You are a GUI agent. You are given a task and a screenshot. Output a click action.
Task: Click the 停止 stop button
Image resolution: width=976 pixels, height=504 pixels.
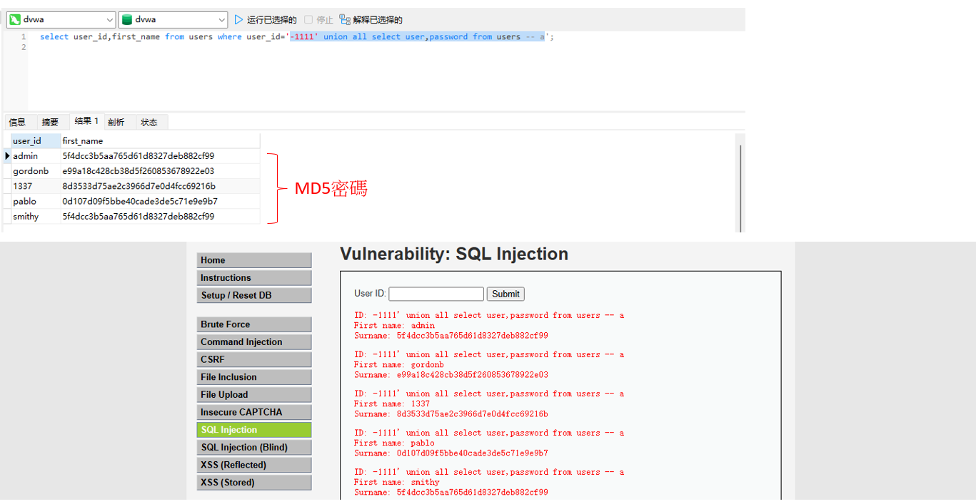(x=318, y=20)
